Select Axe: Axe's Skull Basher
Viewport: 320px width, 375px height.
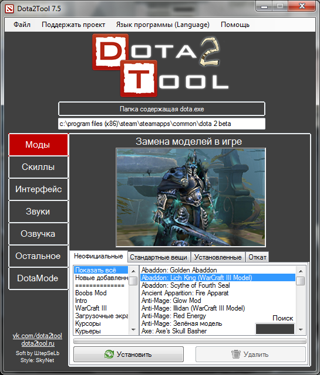tap(198, 331)
